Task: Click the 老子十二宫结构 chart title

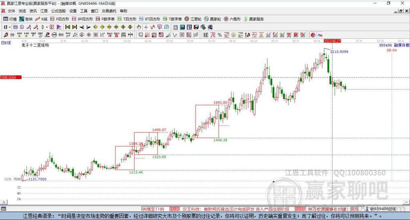Action: tap(35, 45)
